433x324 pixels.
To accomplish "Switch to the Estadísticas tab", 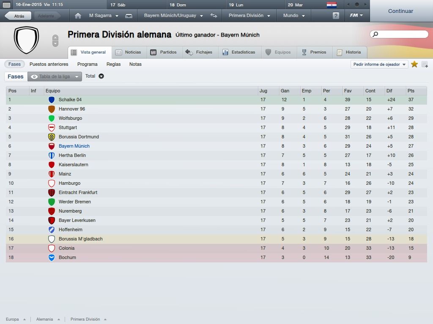I will tap(240, 52).
